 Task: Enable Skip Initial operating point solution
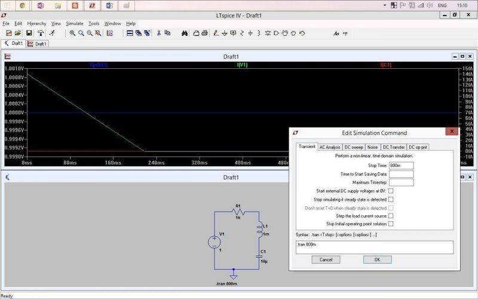point(391,224)
